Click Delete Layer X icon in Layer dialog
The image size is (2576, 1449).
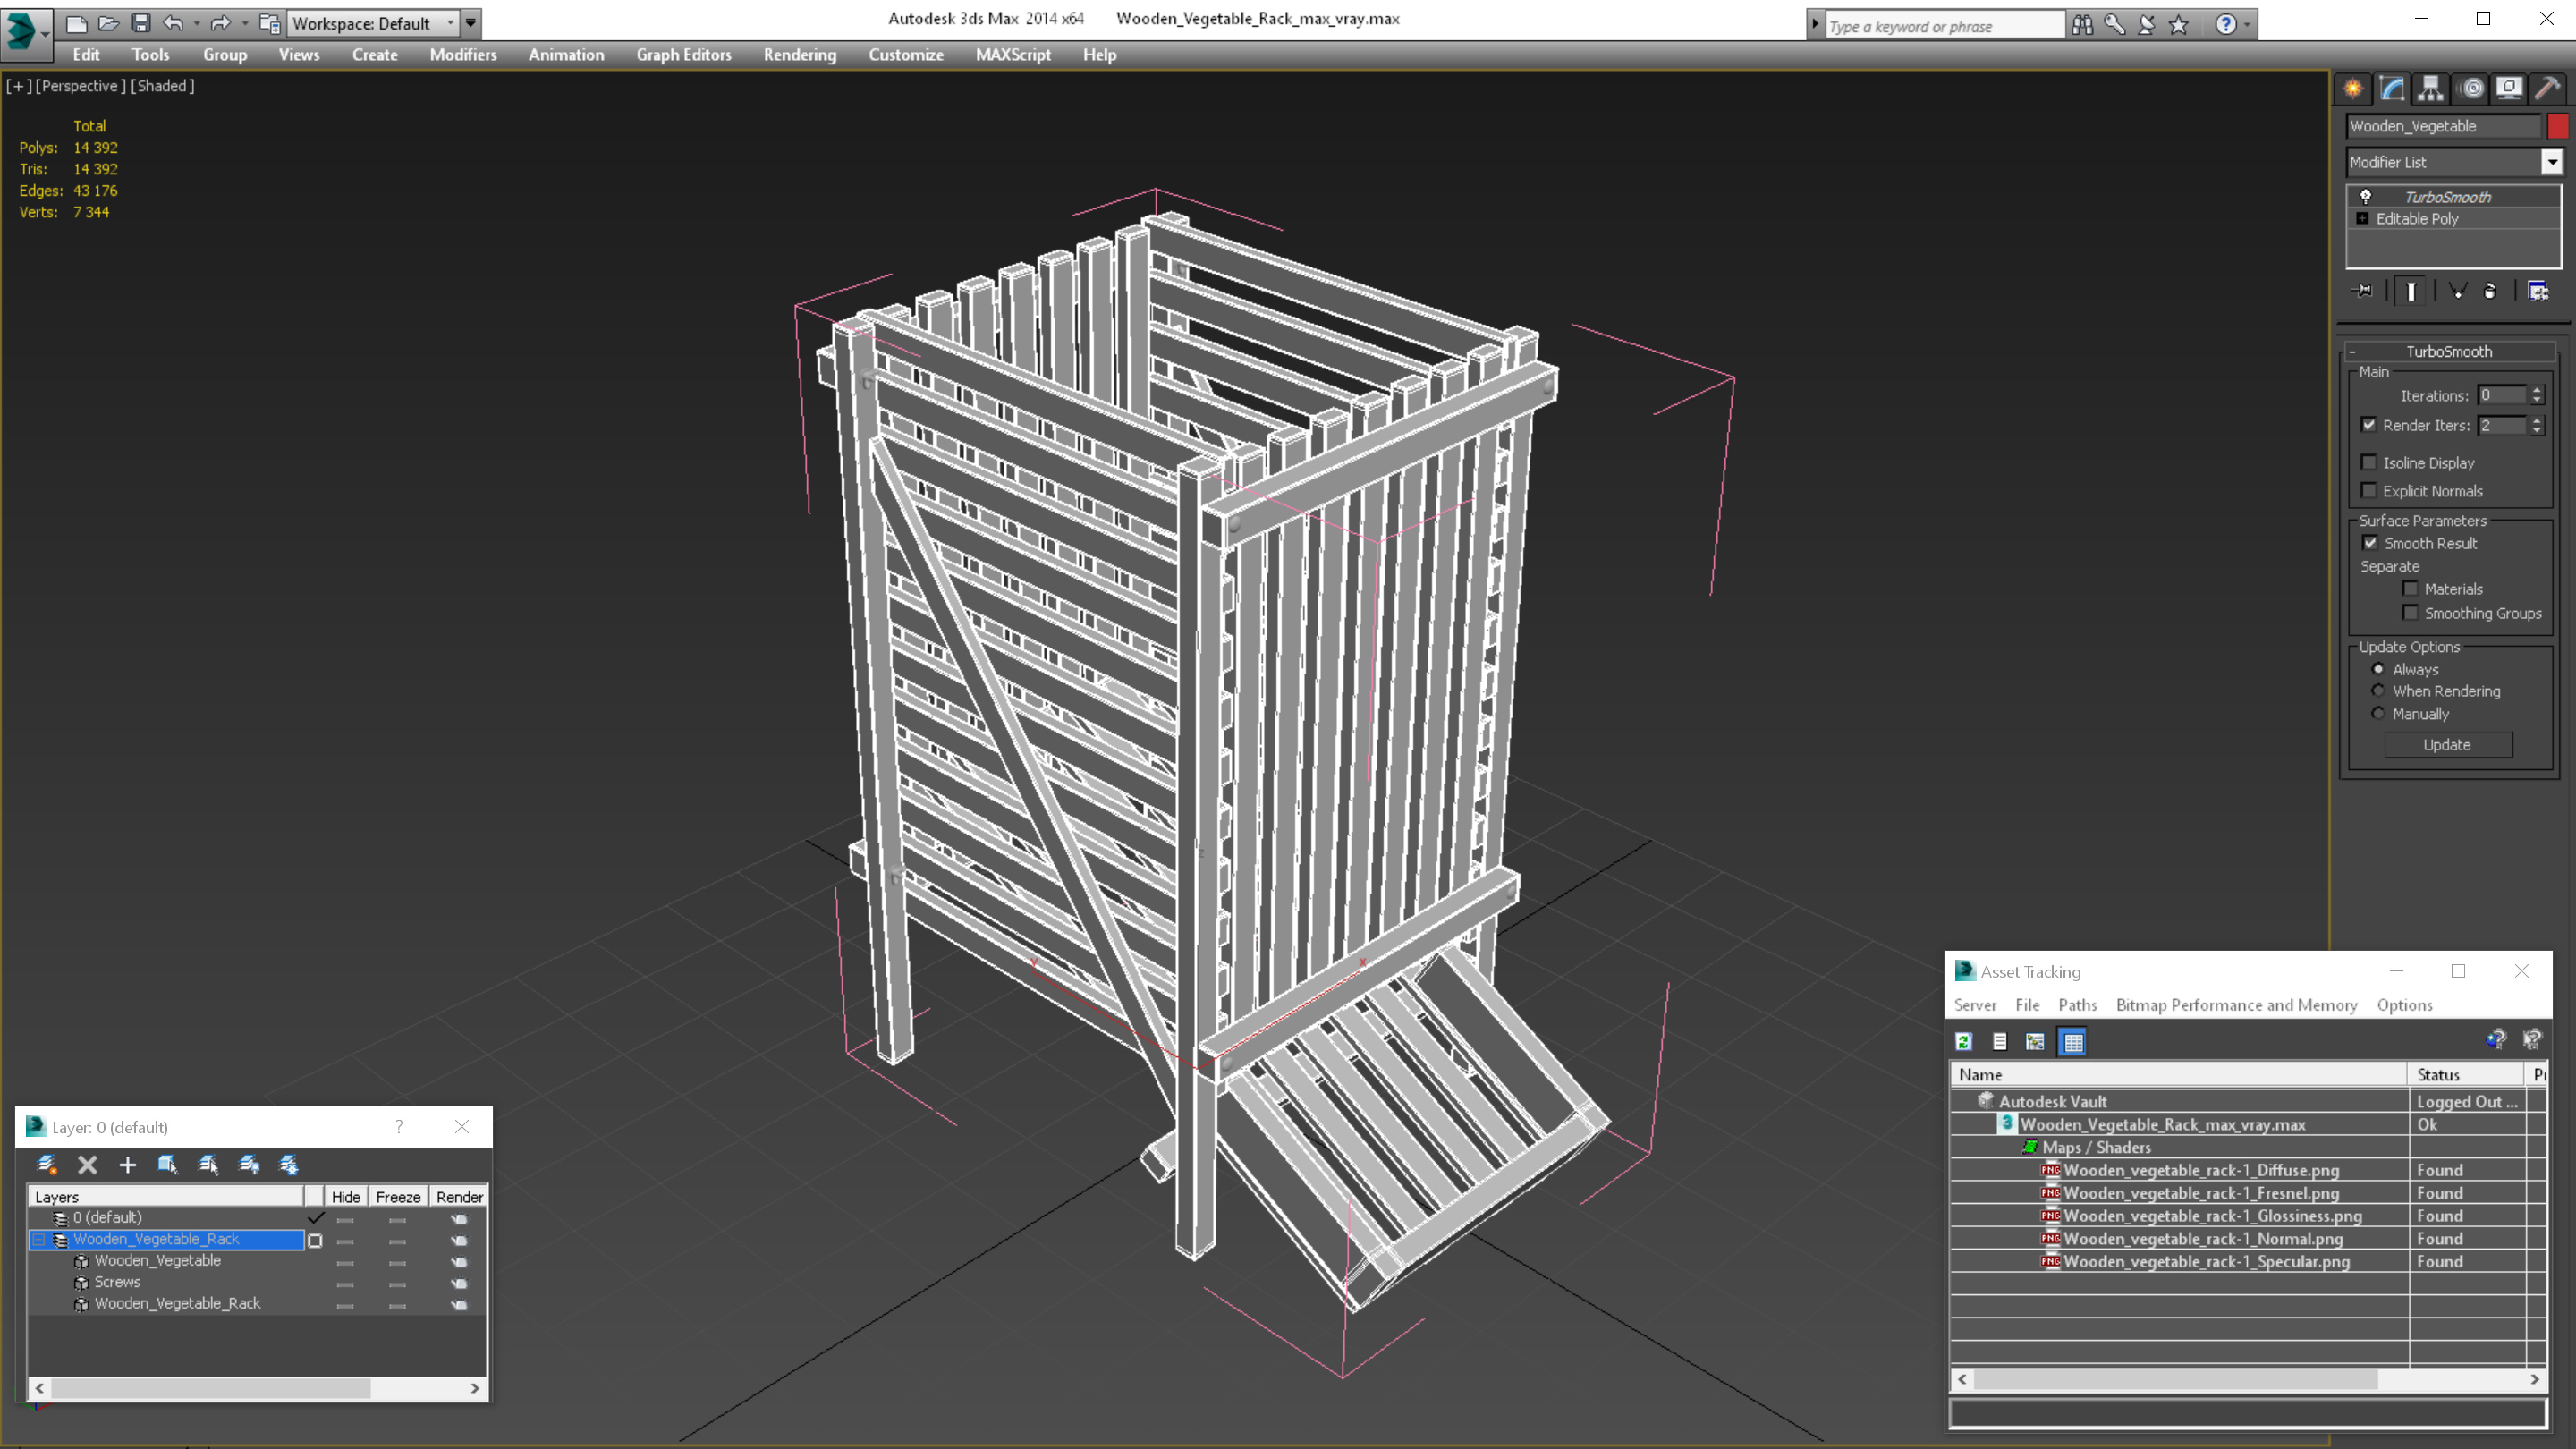(x=87, y=1164)
